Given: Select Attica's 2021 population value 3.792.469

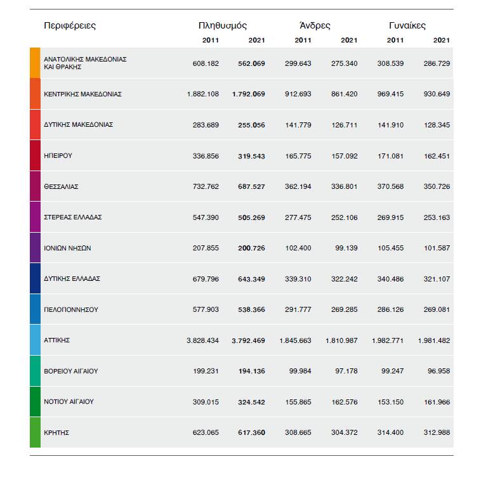Looking at the screenshot, I should coord(248,340).
